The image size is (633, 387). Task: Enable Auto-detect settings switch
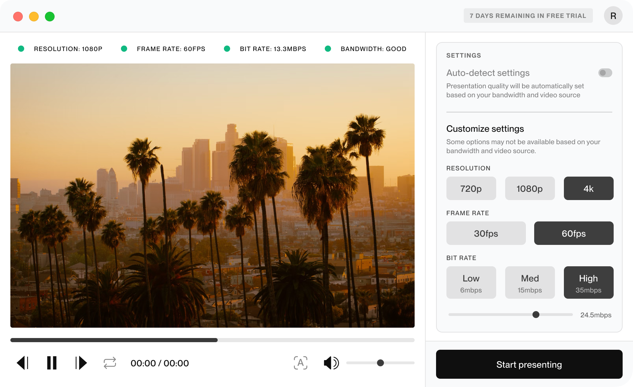point(605,73)
